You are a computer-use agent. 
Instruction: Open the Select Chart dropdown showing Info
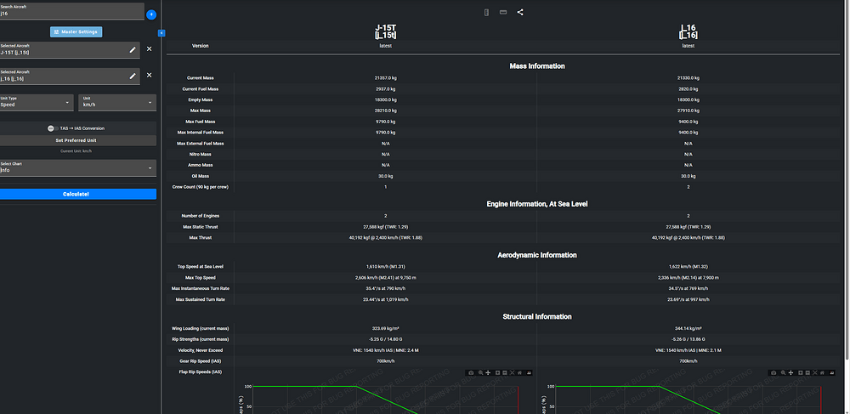(x=78, y=167)
